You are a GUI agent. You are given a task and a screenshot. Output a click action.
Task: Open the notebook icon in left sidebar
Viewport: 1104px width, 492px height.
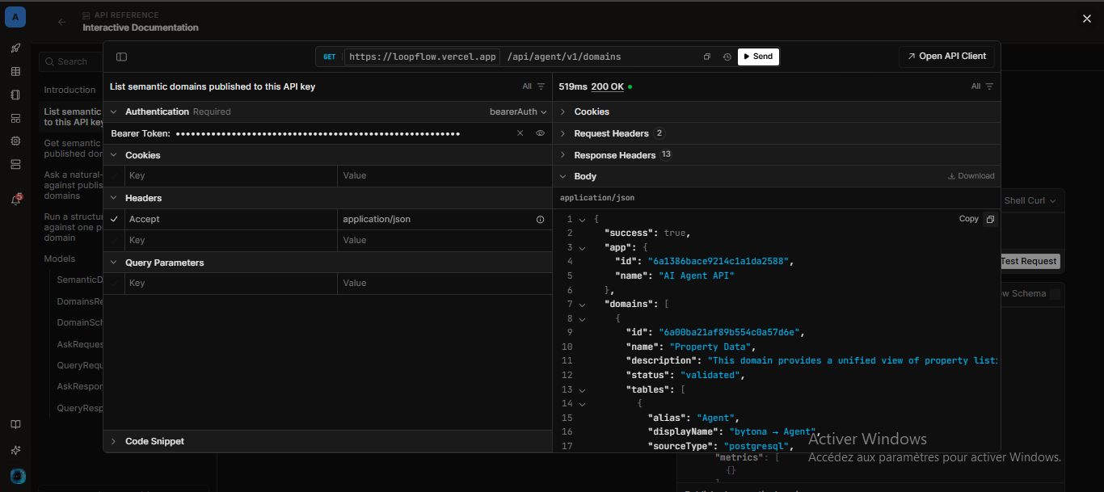pos(15,95)
